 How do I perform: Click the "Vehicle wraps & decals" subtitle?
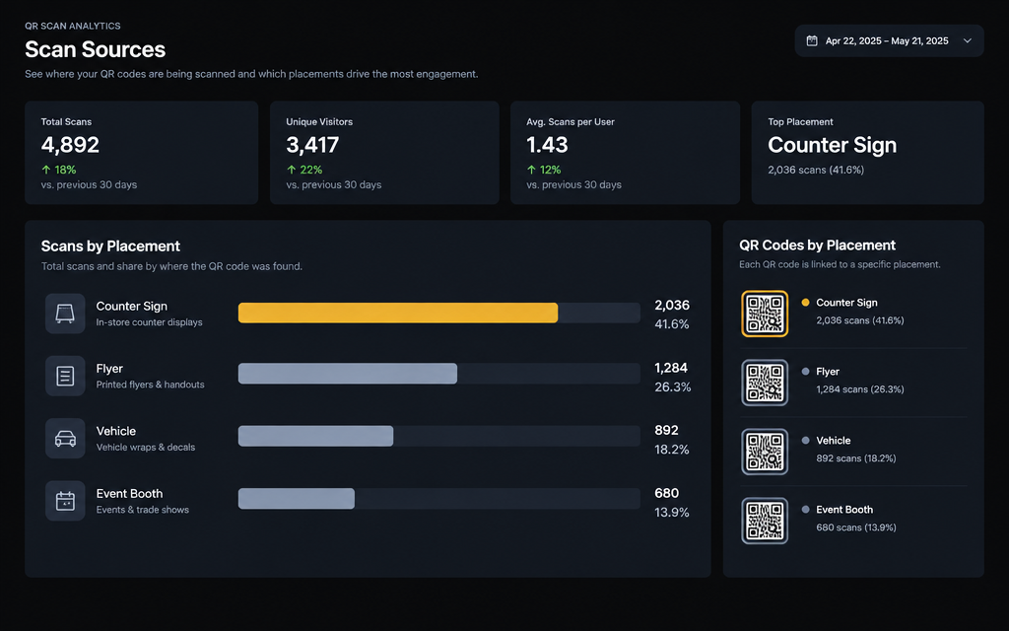[x=146, y=447]
